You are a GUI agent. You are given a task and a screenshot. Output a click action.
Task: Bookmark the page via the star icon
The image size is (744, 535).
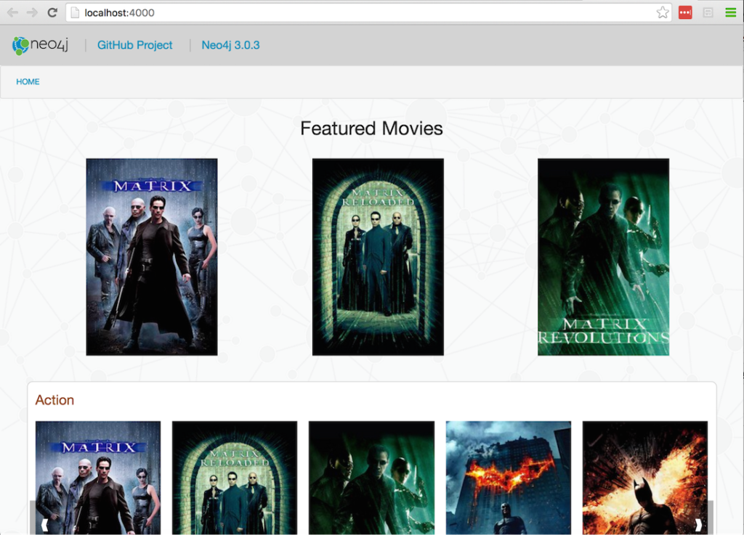tap(662, 12)
